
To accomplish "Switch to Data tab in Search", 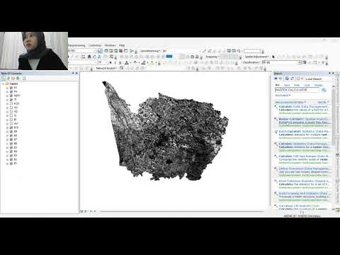I will (297, 85).
